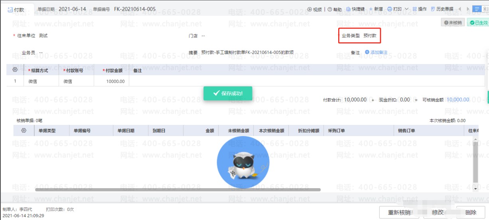
Task: Click the 已生效 status badge
Action: pyautogui.click(x=477, y=23)
